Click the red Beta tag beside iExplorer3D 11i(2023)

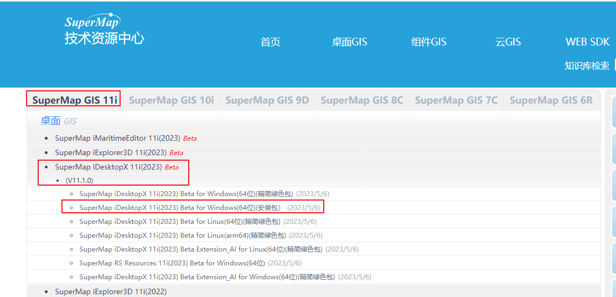pyautogui.click(x=177, y=153)
